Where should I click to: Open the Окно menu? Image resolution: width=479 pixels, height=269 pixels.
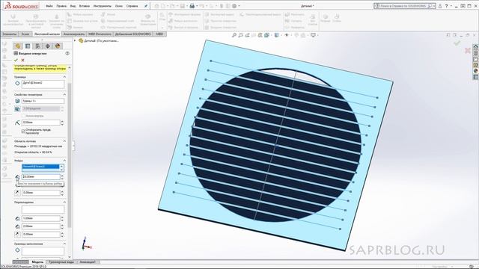point(119,6)
